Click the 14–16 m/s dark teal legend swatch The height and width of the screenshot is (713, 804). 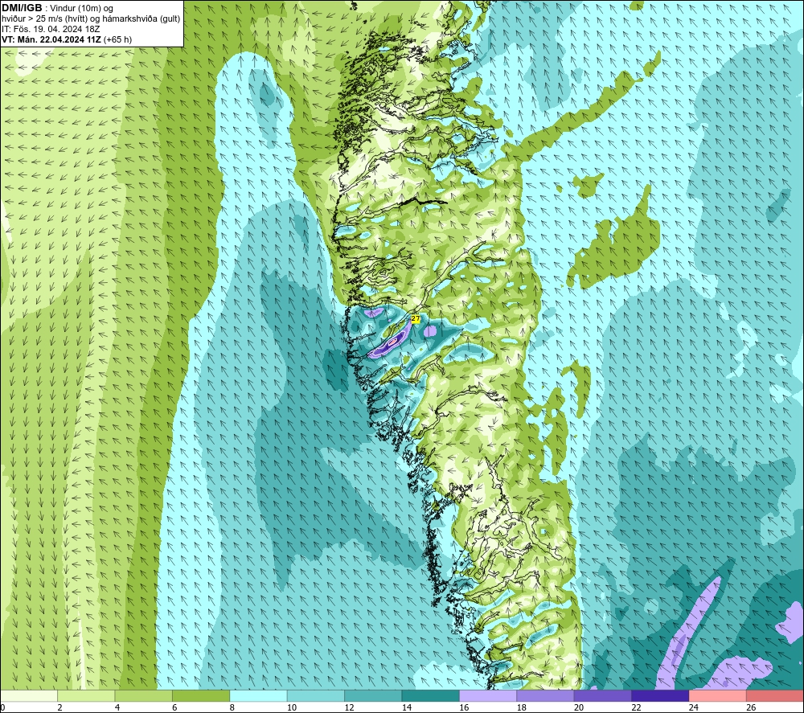[431, 696]
